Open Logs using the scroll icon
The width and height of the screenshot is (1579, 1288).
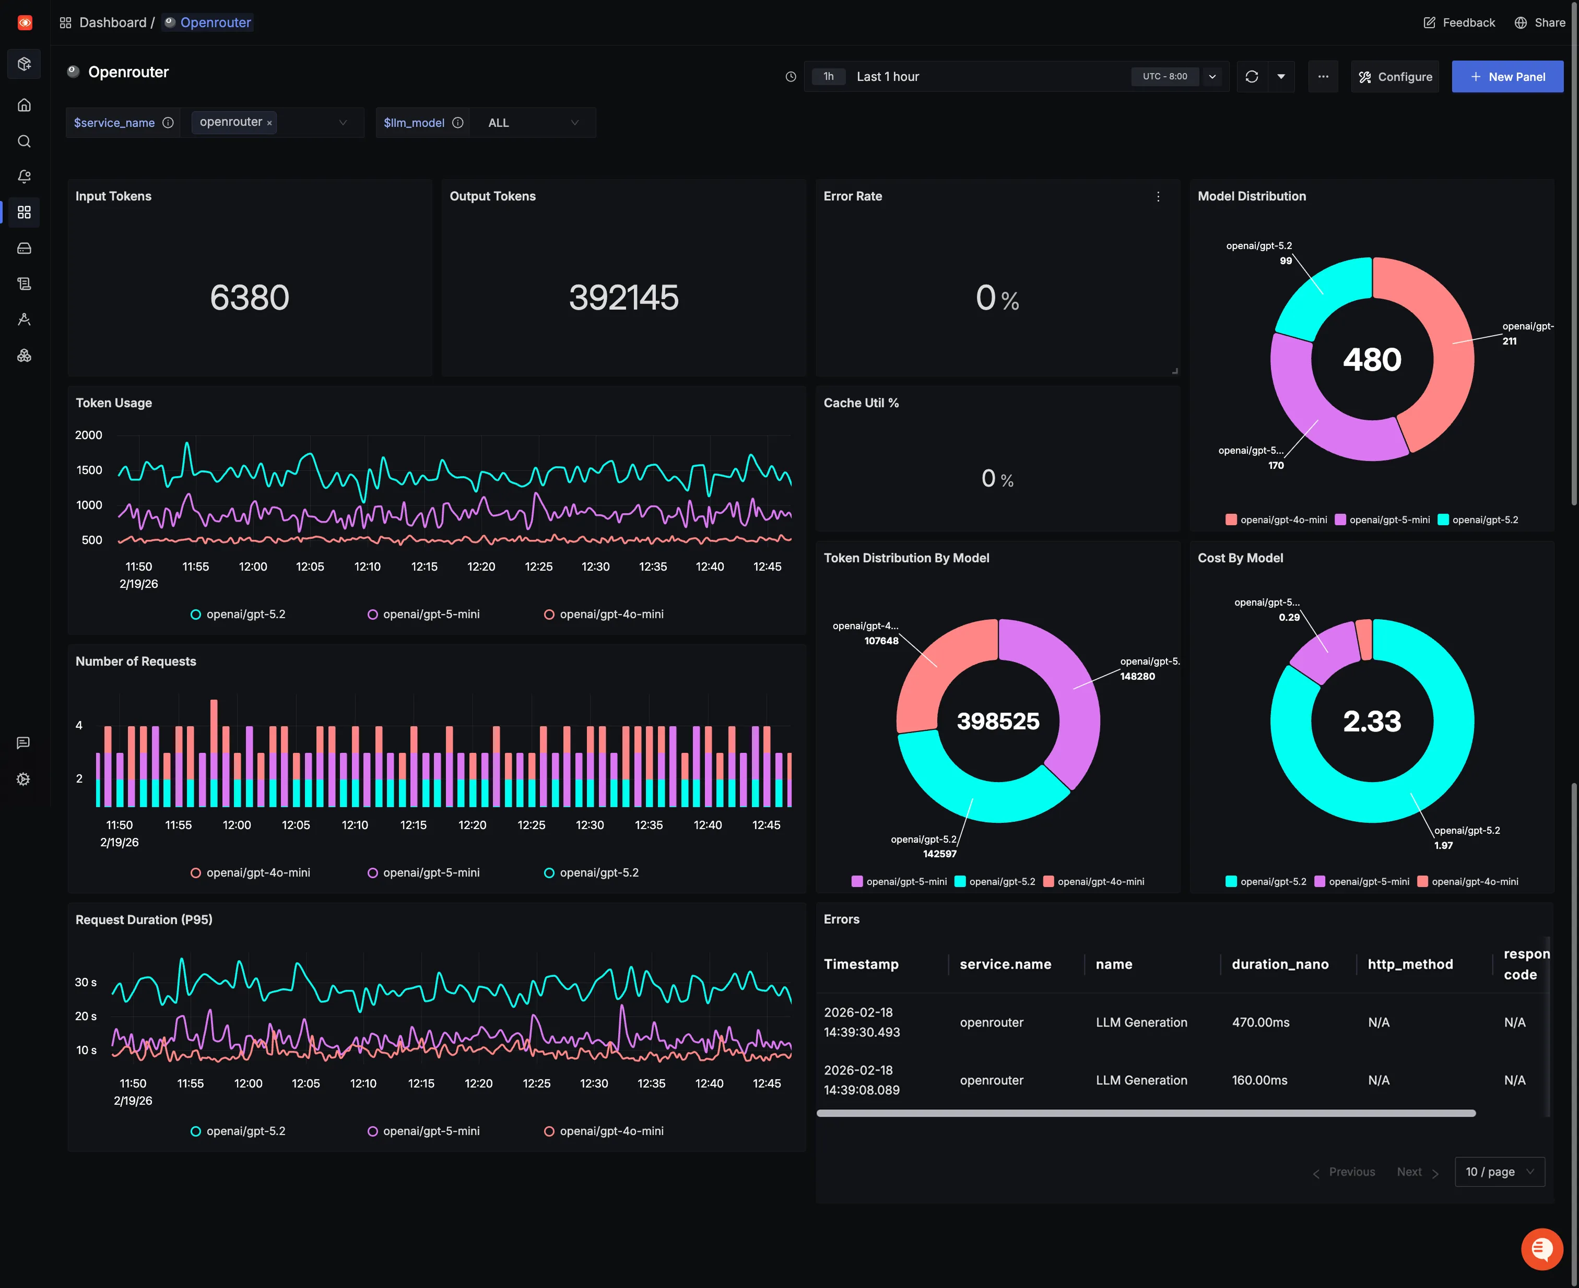[x=23, y=283]
